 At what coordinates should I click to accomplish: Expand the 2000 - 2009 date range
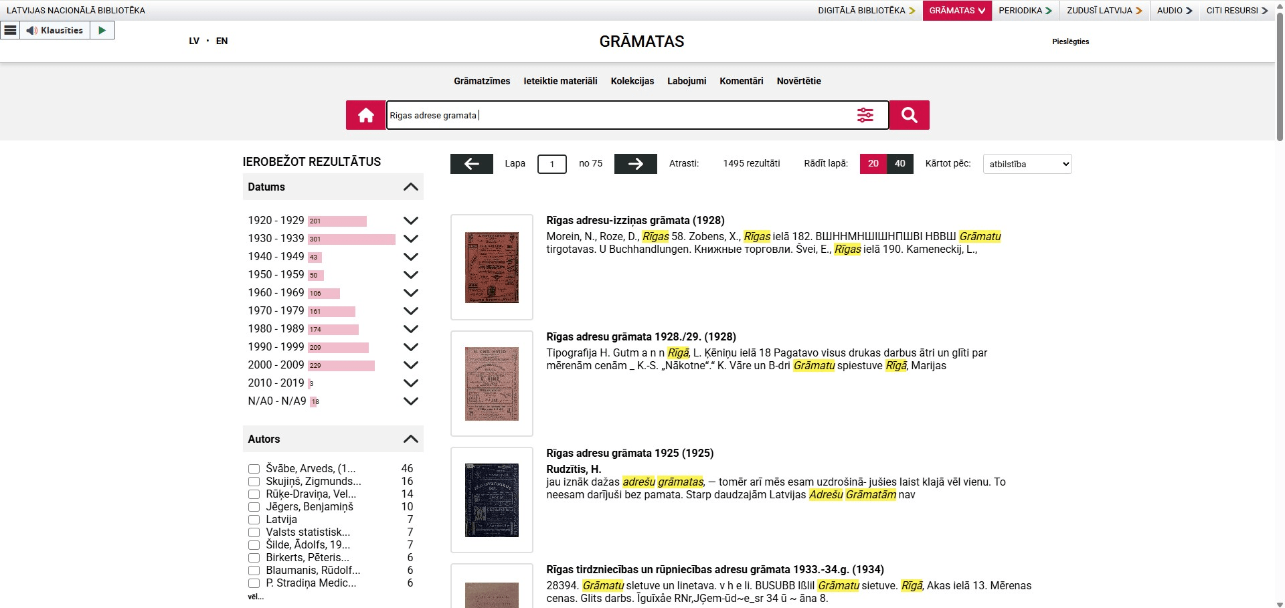(411, 365)
